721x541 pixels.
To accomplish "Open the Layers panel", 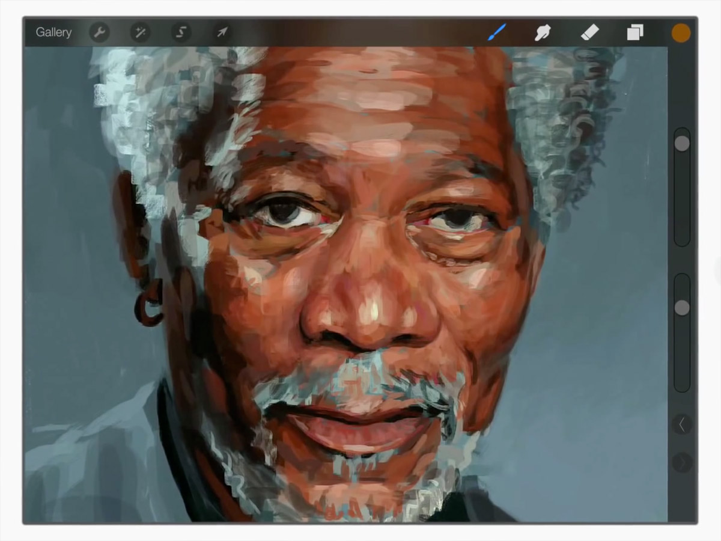I will point(635,32).
